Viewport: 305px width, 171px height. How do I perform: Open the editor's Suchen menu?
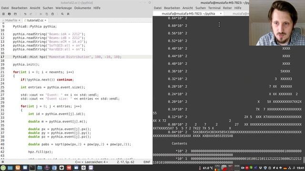pos(48,8)
